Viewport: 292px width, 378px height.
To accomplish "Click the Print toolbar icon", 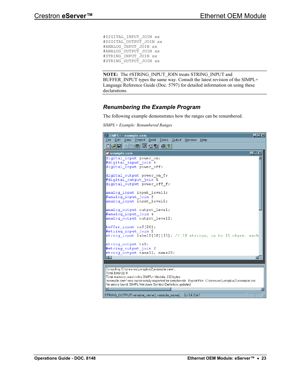I will click(163, 146).
